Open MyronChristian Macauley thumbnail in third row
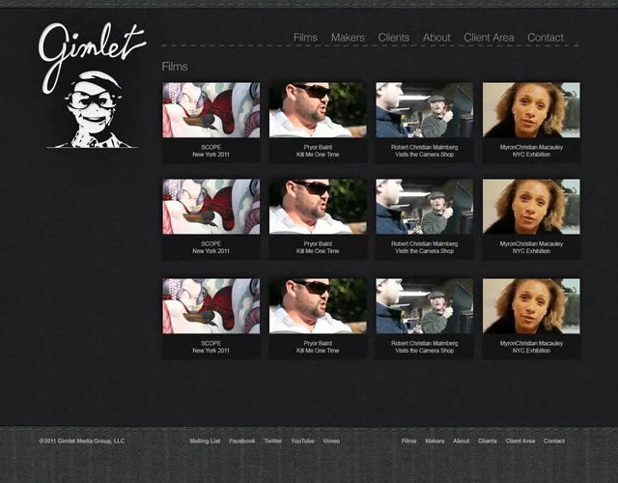This screenshot has height=483, width=618. coord(531,306)
